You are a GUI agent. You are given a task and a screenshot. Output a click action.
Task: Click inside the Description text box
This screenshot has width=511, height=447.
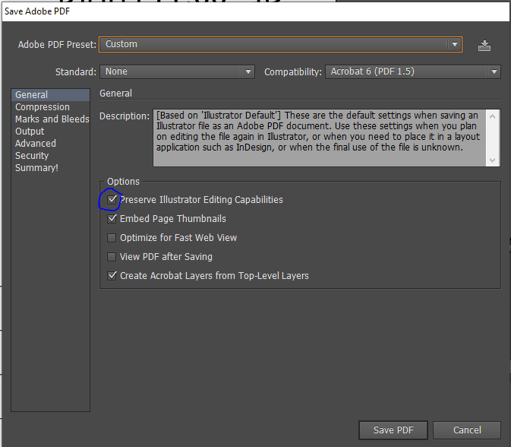pyautogui.click(x=320, y=138)
